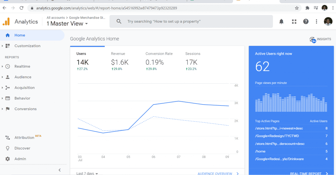Click the Discover lightbulb icon

[8, 148]
